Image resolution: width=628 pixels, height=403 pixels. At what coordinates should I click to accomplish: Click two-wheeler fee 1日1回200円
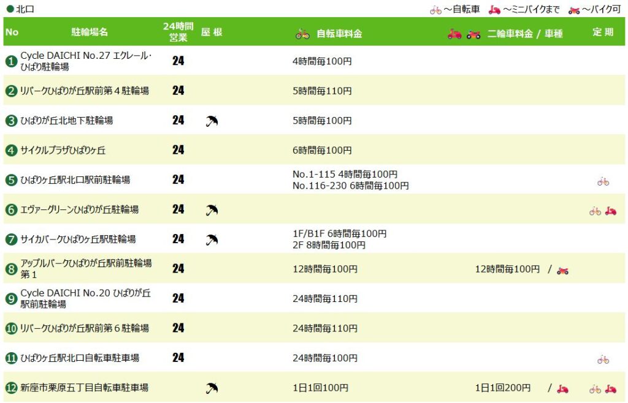[503, 388]
